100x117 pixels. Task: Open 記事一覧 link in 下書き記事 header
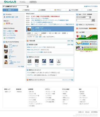(70, 41)
